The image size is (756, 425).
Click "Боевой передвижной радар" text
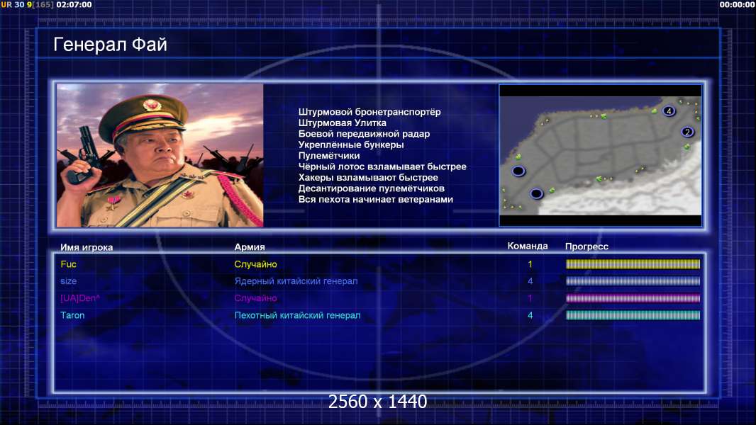click(x=364, y=134)
